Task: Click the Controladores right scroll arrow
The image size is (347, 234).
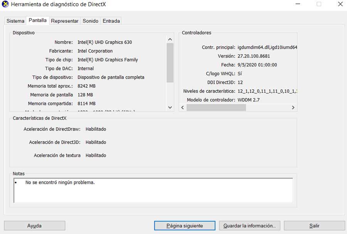Action: (293, 107)
